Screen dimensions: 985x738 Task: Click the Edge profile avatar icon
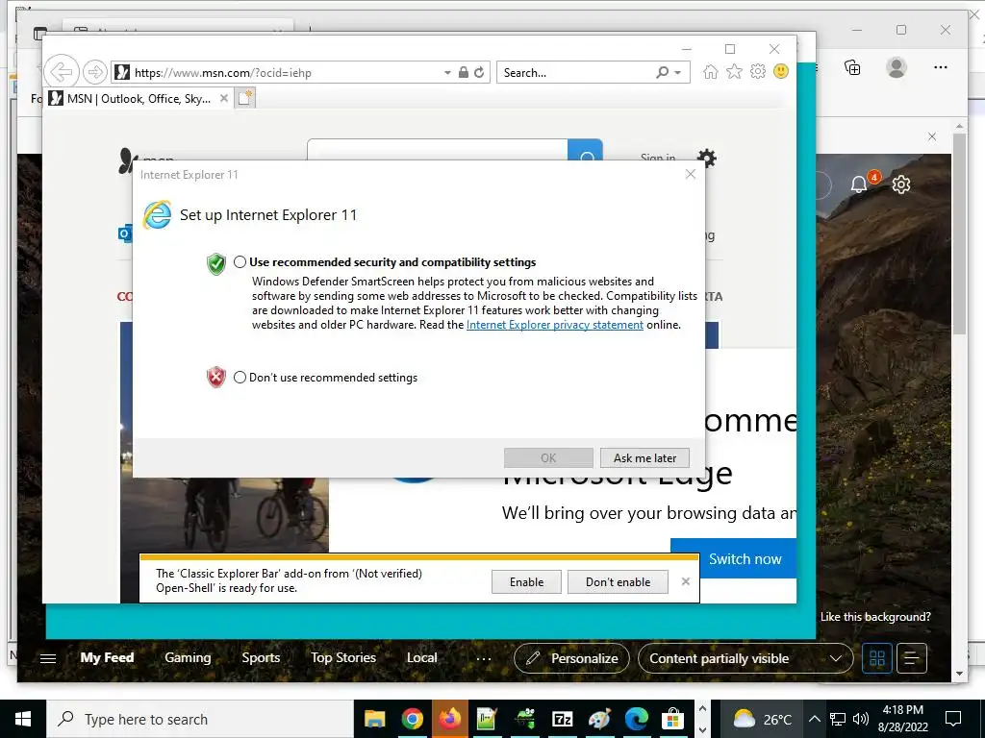(x=897, y=67)
